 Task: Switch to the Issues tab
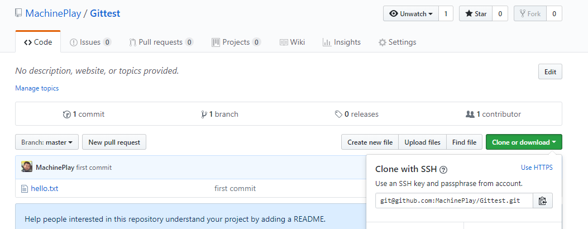(x=90, y=42)
